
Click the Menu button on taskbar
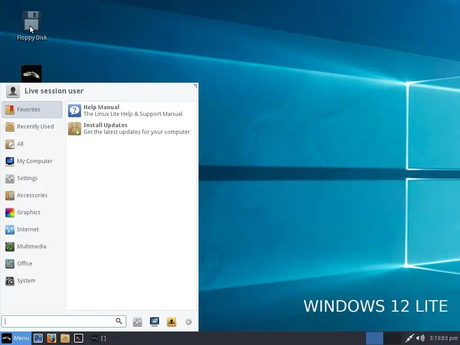coord(15,338)
